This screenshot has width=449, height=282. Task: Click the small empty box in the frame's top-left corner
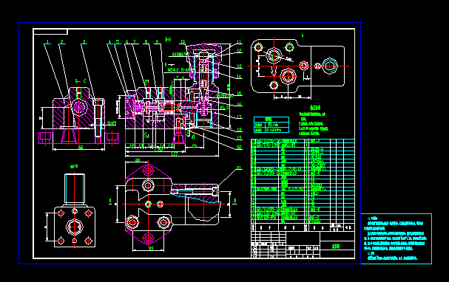tap(50, 32)
